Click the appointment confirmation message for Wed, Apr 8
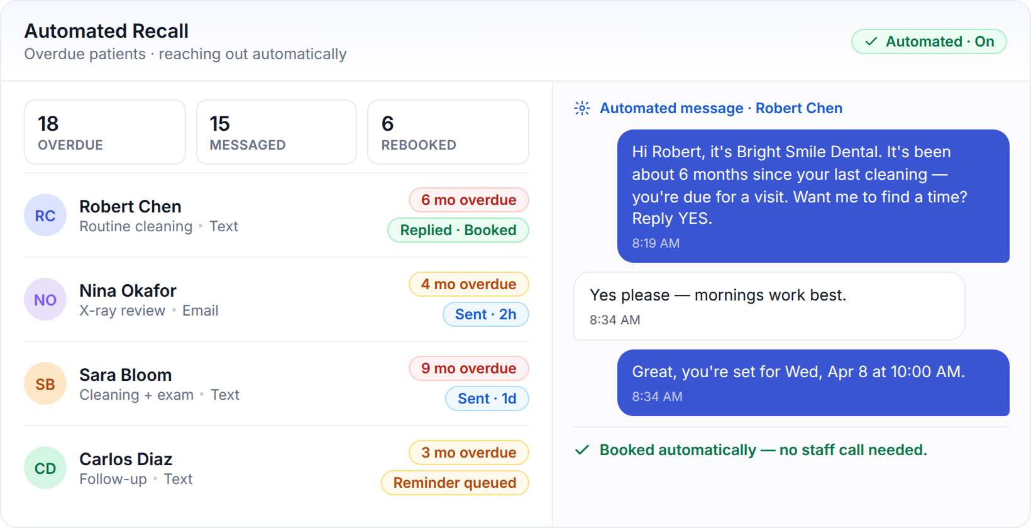This screenshot has height=528, width=1031. (813, 383)
